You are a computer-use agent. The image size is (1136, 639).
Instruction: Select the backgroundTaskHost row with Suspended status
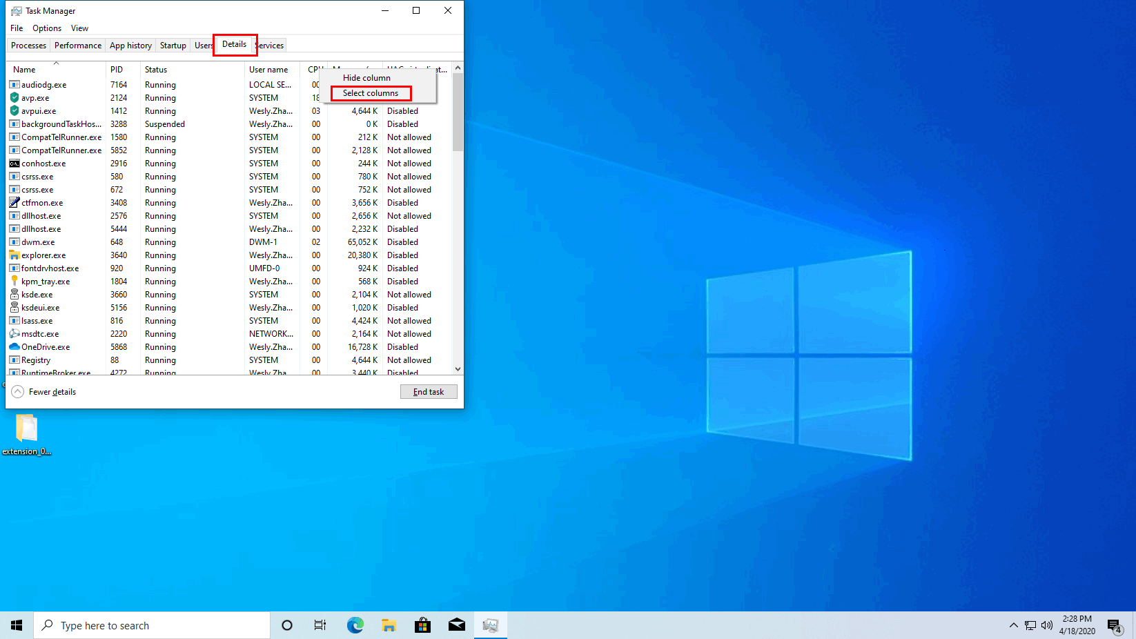(229, 124)
